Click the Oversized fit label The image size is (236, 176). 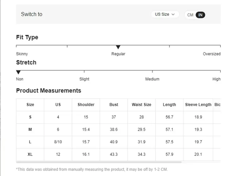[x=211, y=54]
